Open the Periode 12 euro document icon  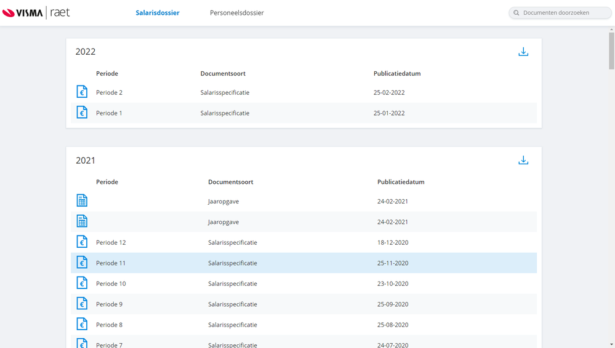tap(82, 242)
